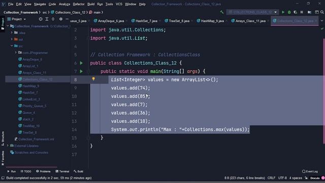This screenshot has width=325, height=183.
Task: Click the Collection_Framework breadcrumb
Action: (21, 12)
